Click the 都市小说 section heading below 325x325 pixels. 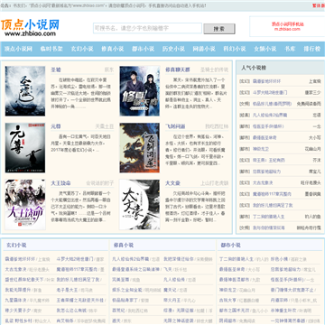[x=230, y=246]
